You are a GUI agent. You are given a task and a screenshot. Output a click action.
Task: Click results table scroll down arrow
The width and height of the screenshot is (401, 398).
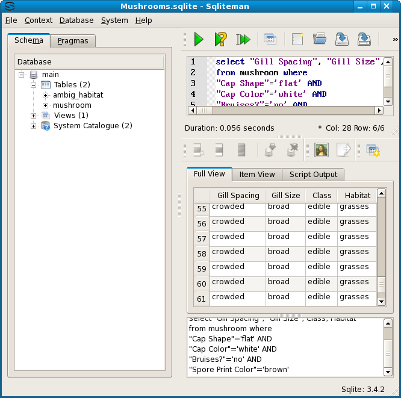click(381, 302)
